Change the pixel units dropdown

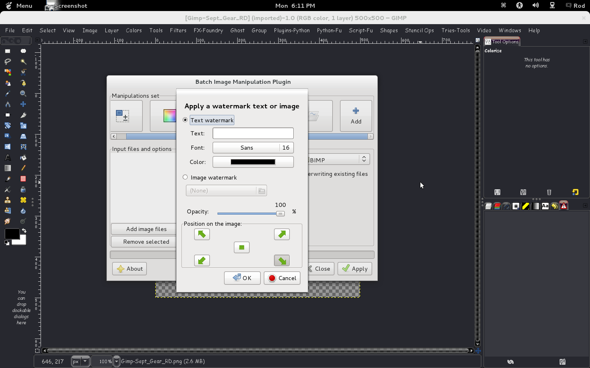[80, 361]
